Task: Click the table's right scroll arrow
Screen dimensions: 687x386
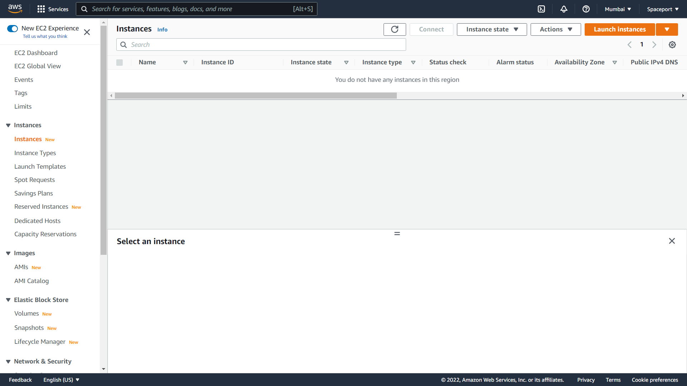Action: pos(683,95)
